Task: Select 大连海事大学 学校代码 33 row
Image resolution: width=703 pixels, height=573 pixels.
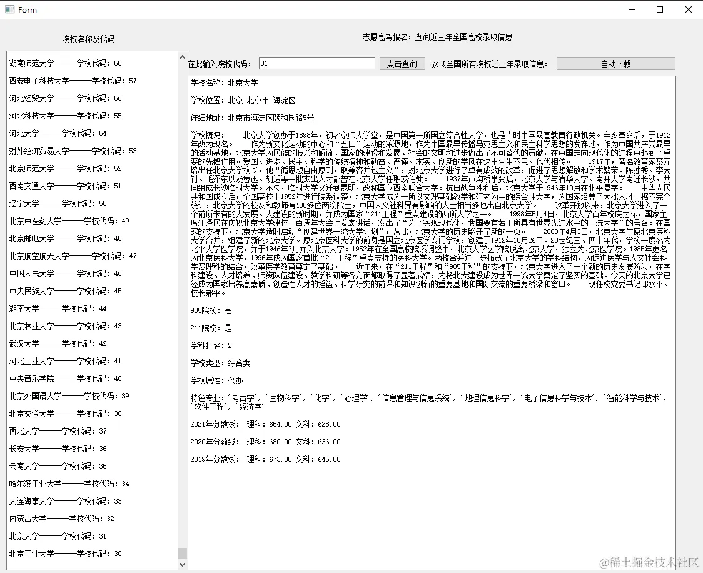Action: 66,500
